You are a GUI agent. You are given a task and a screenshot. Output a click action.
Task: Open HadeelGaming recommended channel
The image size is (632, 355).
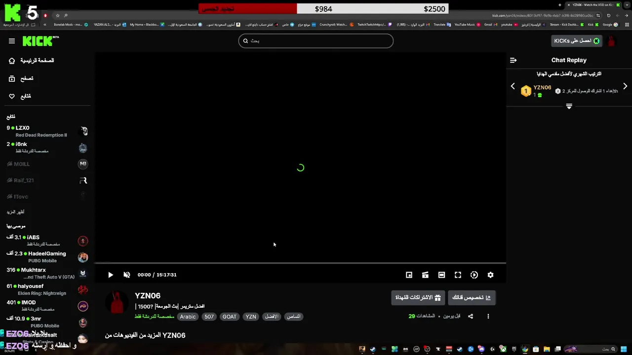pyautogui.click(x=47, y=257)
